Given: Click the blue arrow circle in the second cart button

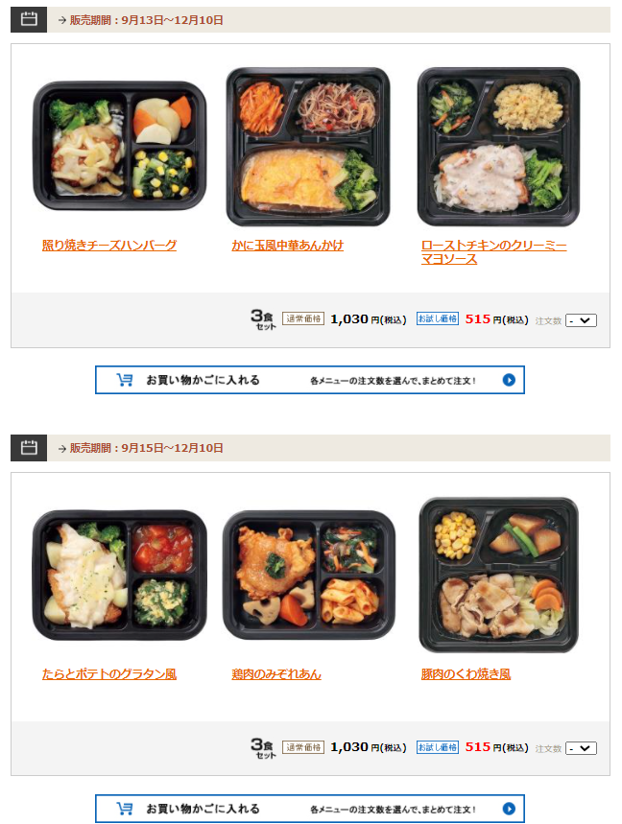Looking at the screenshot, I should pos(509,809).
